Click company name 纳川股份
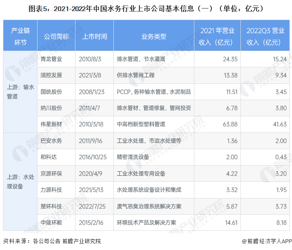Image resolution: width=292 pixels, height=250 pixels. 51,108
